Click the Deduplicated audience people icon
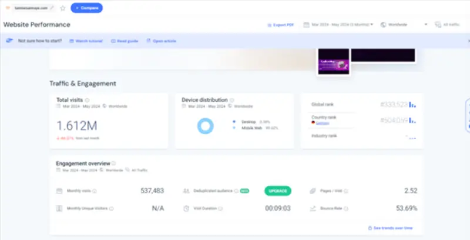This screenshot has width=470, height=240. click(x=186, y=191)
